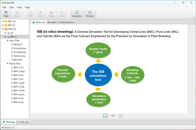Close the B4H.B4H-2.25060508286 tab
Viewport: 196px width, 130px height.
[74, 22]
